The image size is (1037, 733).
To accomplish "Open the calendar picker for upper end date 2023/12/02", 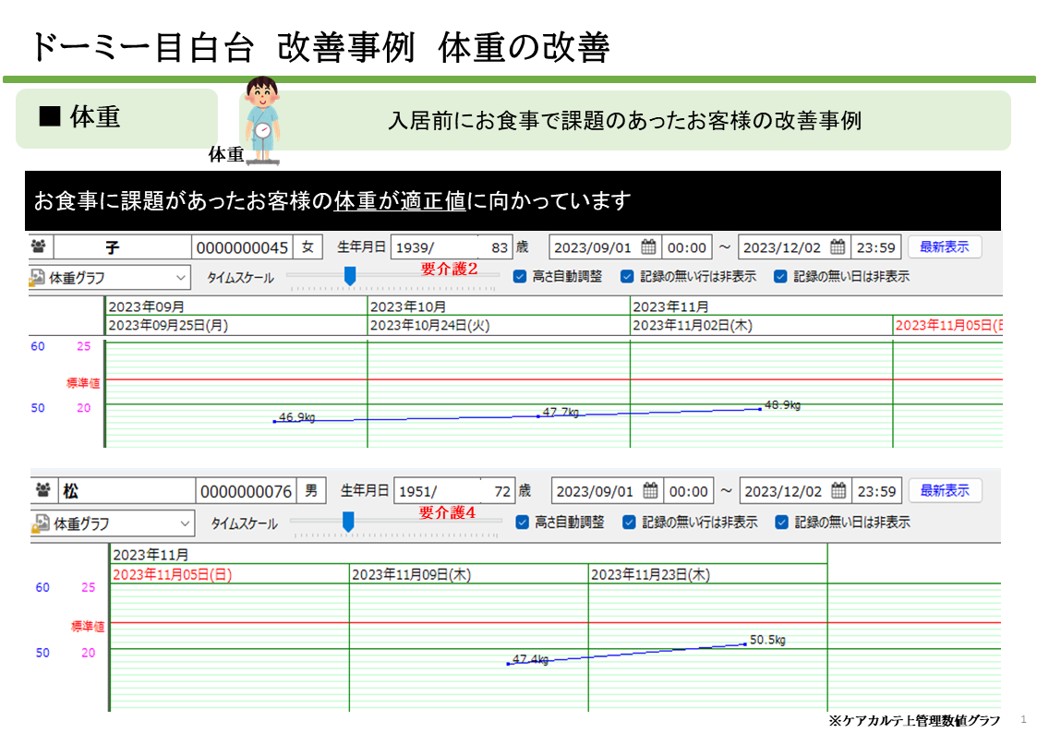I will [838, 247].
